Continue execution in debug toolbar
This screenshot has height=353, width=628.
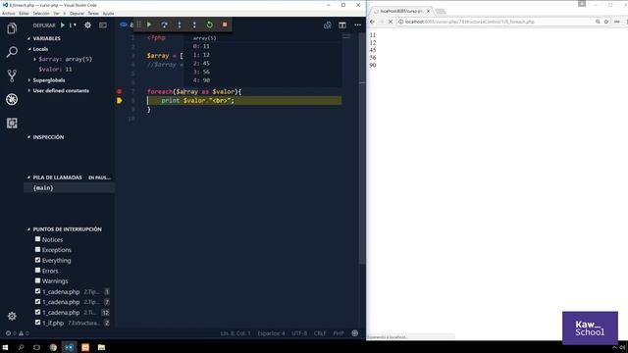pyautogui.click(x=149, y=25)
